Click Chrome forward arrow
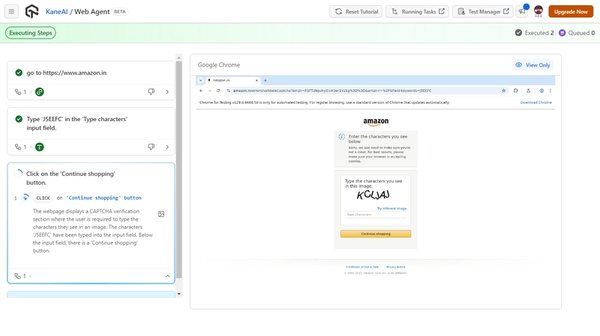This screenshot has height=336, width=600. tap(209, 91)
